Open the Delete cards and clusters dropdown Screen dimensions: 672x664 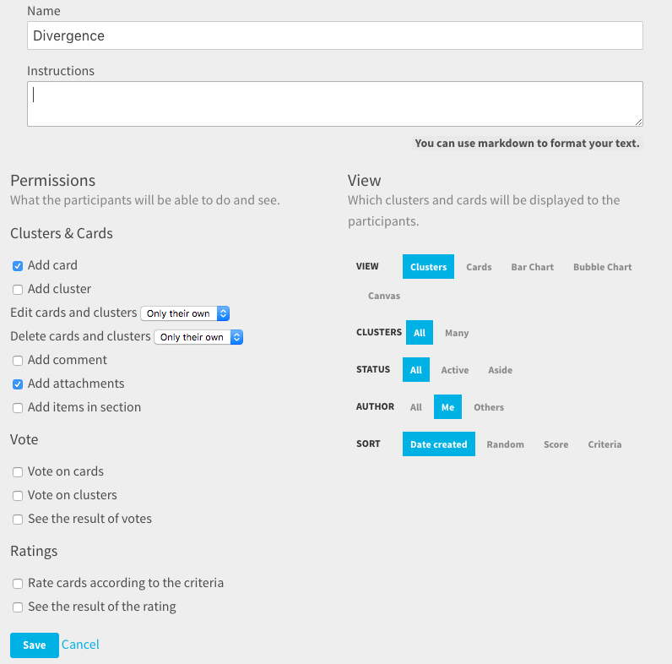[x=199, y=337]
